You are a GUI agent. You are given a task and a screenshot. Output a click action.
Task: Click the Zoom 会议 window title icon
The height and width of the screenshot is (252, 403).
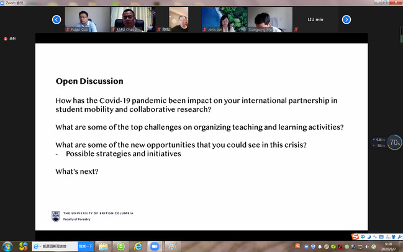click(3, 3)
